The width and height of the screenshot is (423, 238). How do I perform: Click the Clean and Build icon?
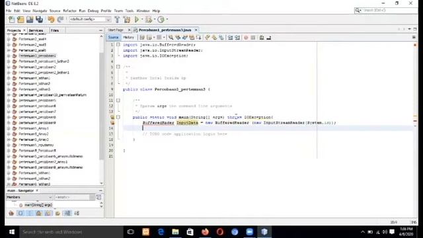[x=126, y=19]
